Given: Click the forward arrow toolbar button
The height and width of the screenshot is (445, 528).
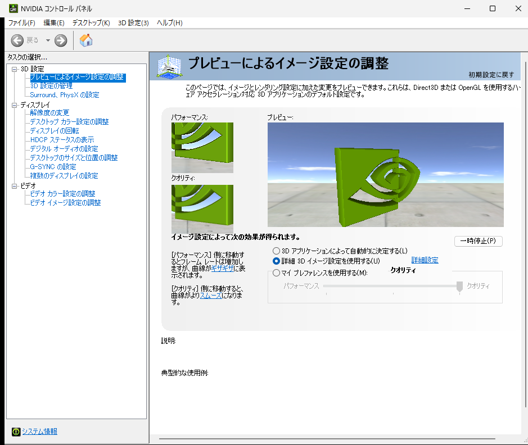Looking at the screenshot, I should click(x=61, y=40).
